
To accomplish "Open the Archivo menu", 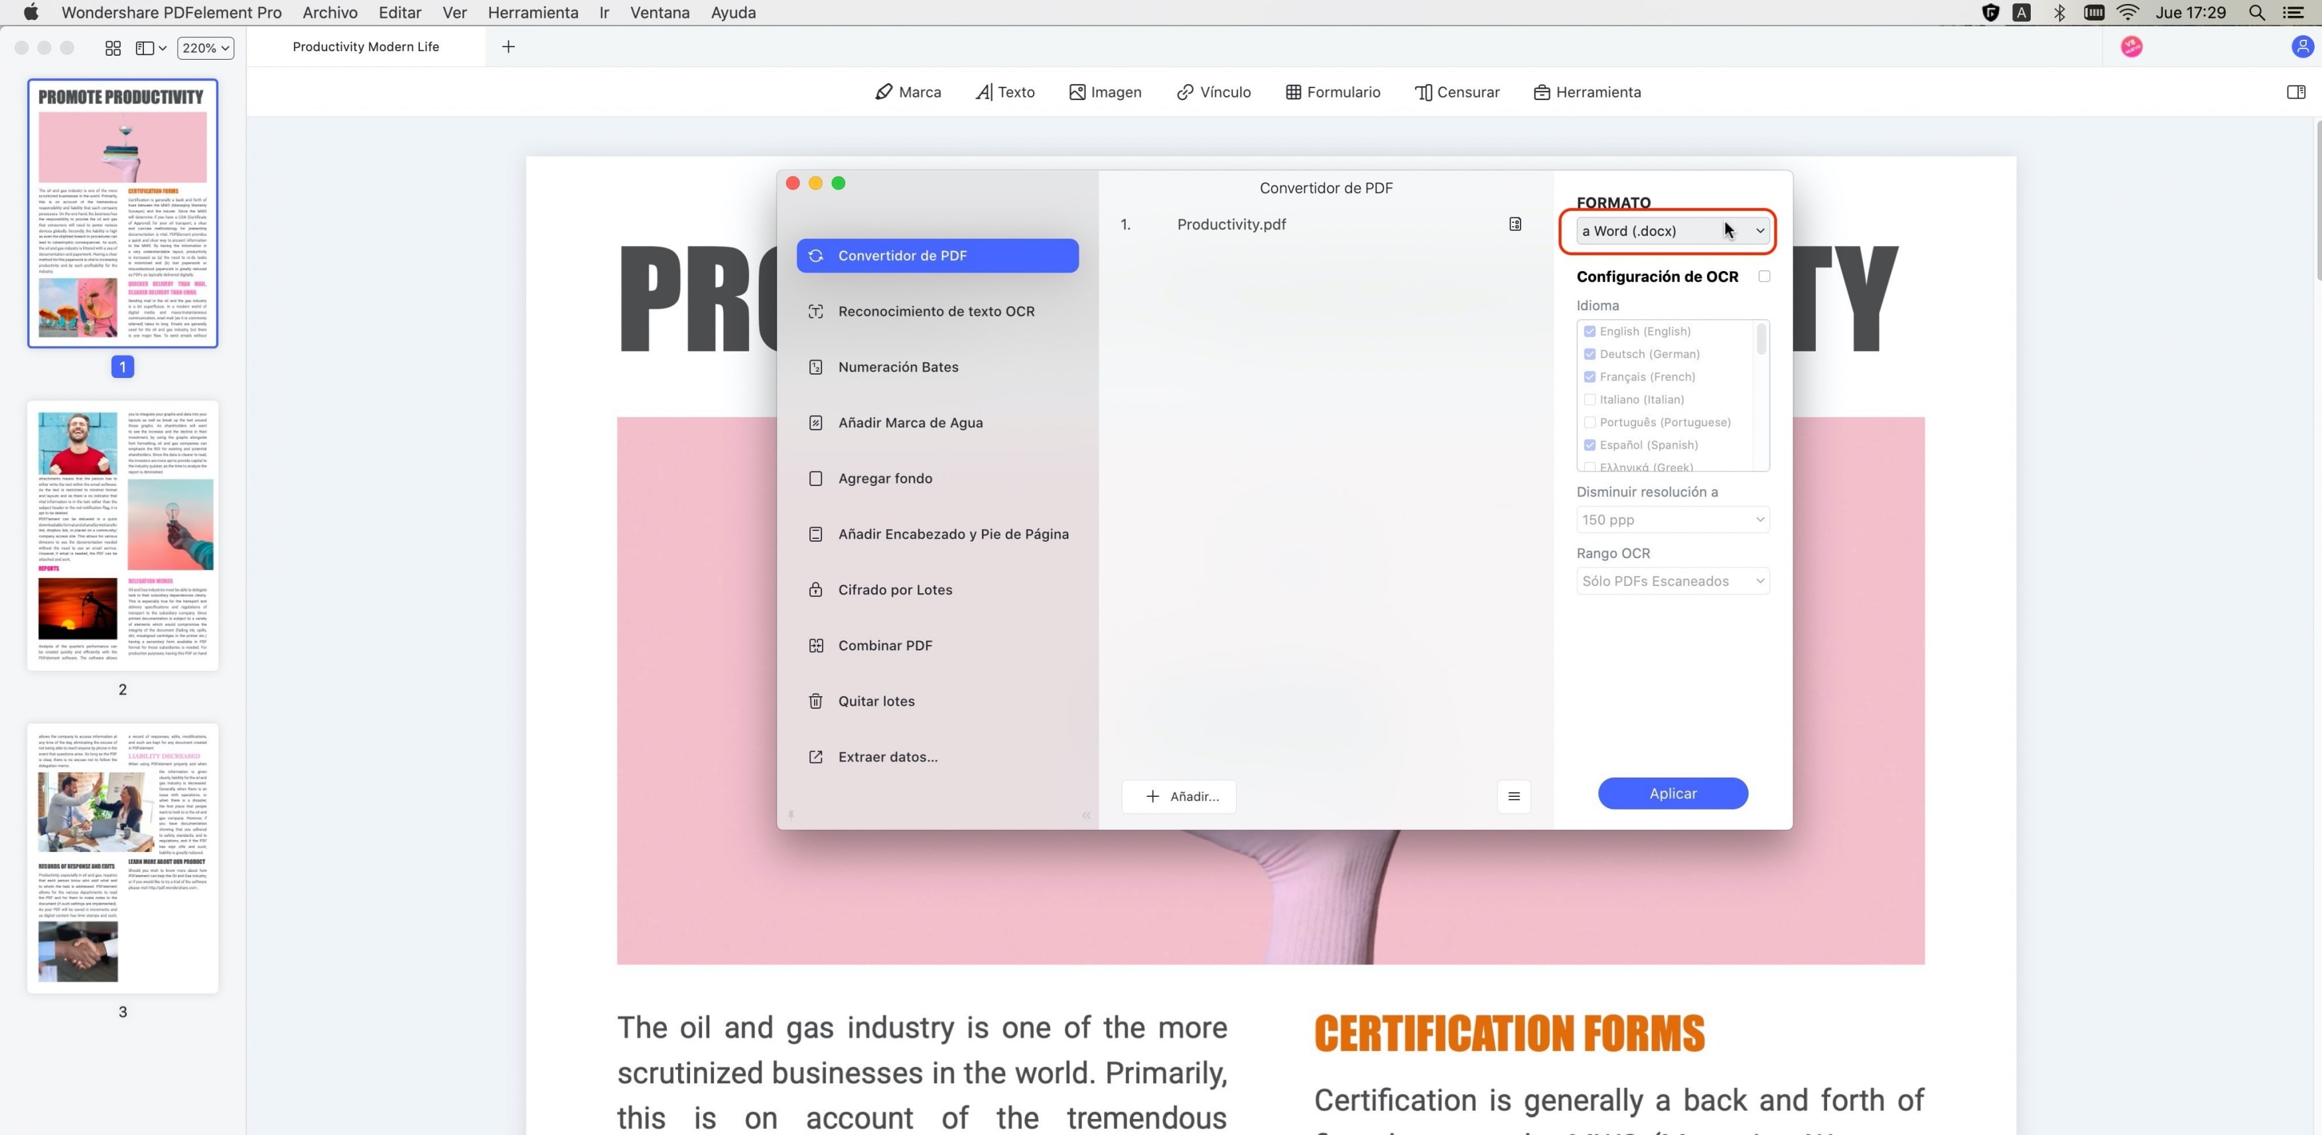I will click(x=329, y=13).
